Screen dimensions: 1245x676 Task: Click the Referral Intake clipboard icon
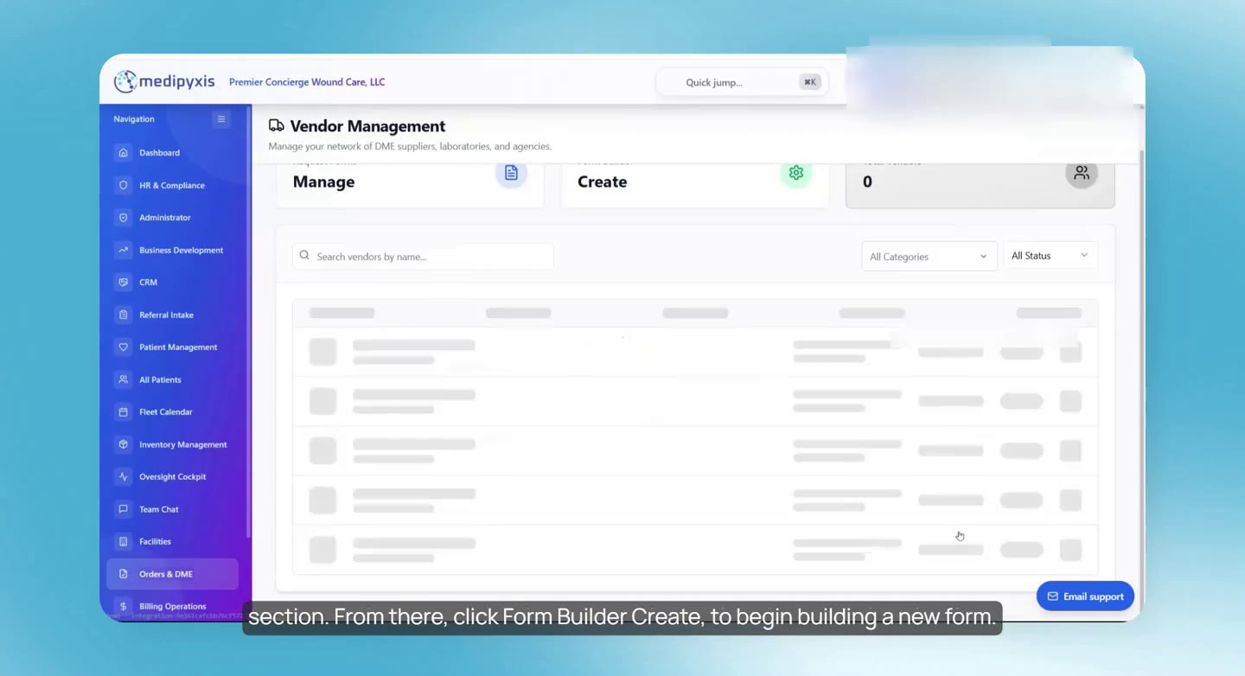coord(123,315)
